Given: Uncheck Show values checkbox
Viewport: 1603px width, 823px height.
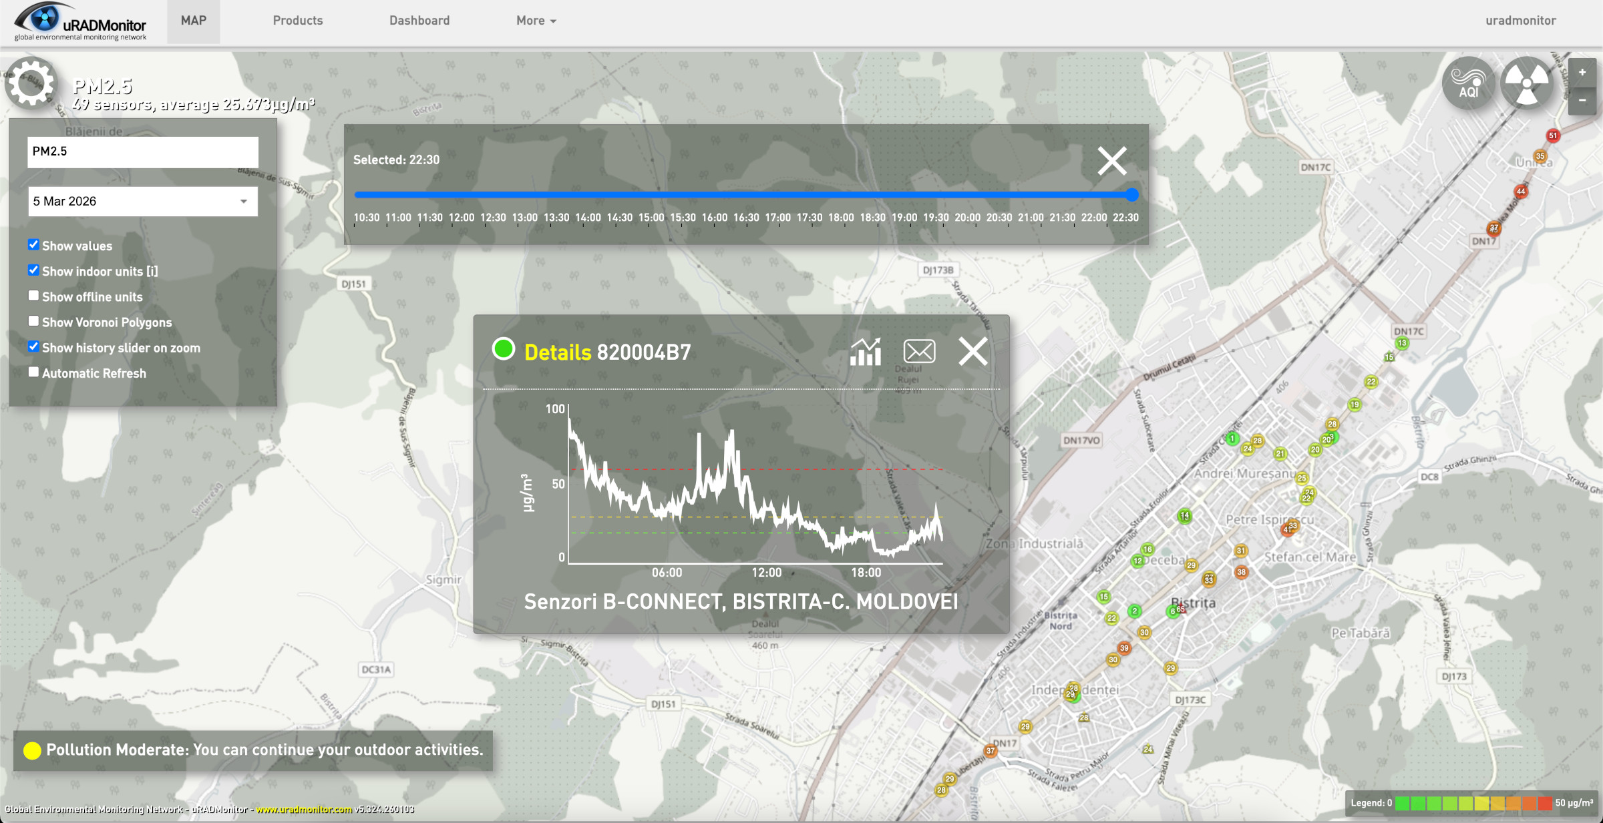Looking at the screenshot, I should coord(33,245).
